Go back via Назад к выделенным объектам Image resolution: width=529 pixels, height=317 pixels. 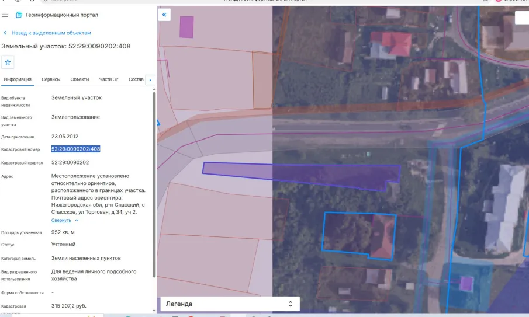click(51, 33)
